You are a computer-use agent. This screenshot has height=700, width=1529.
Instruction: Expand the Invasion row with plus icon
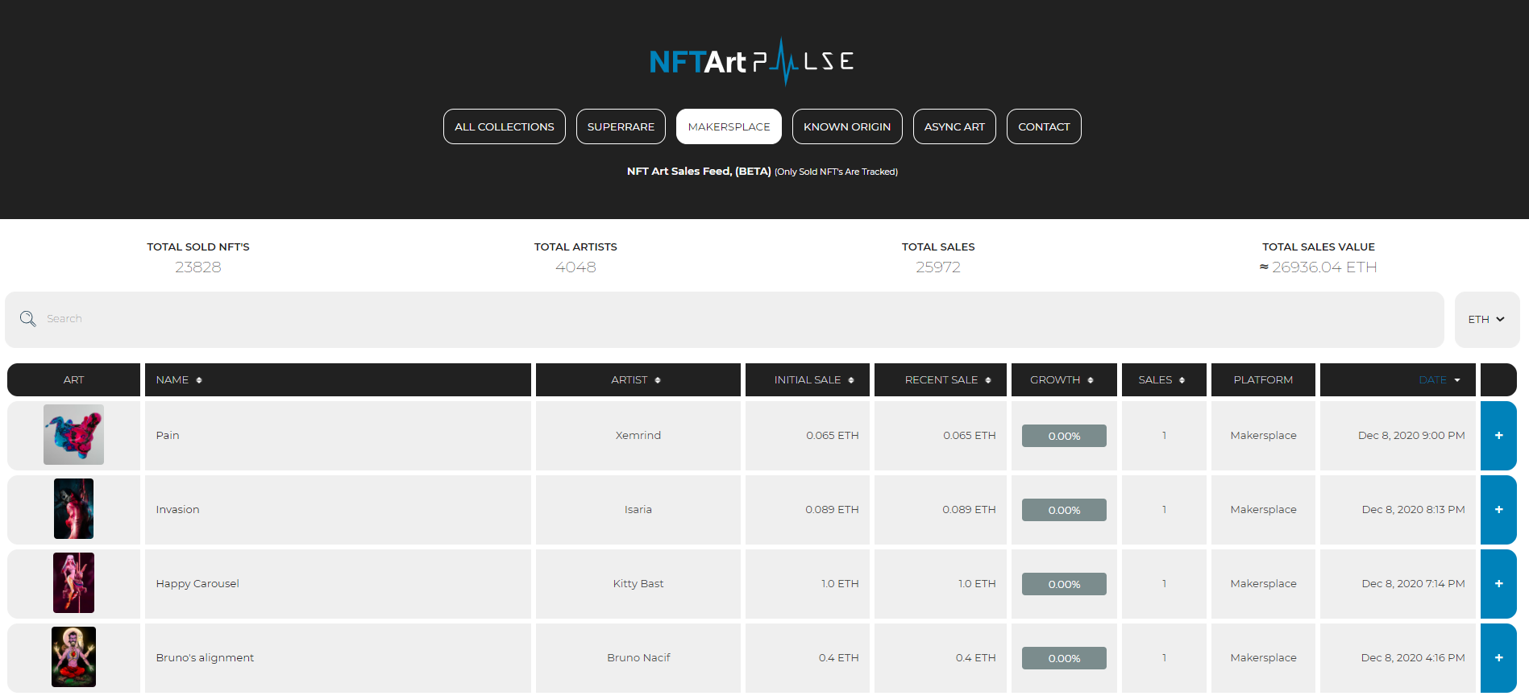click(x=1498, y=510)
